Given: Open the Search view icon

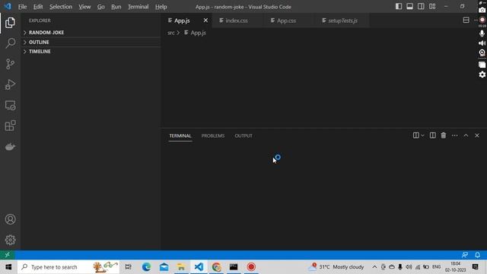Looking at the screenshot, I should pos(10,43).
